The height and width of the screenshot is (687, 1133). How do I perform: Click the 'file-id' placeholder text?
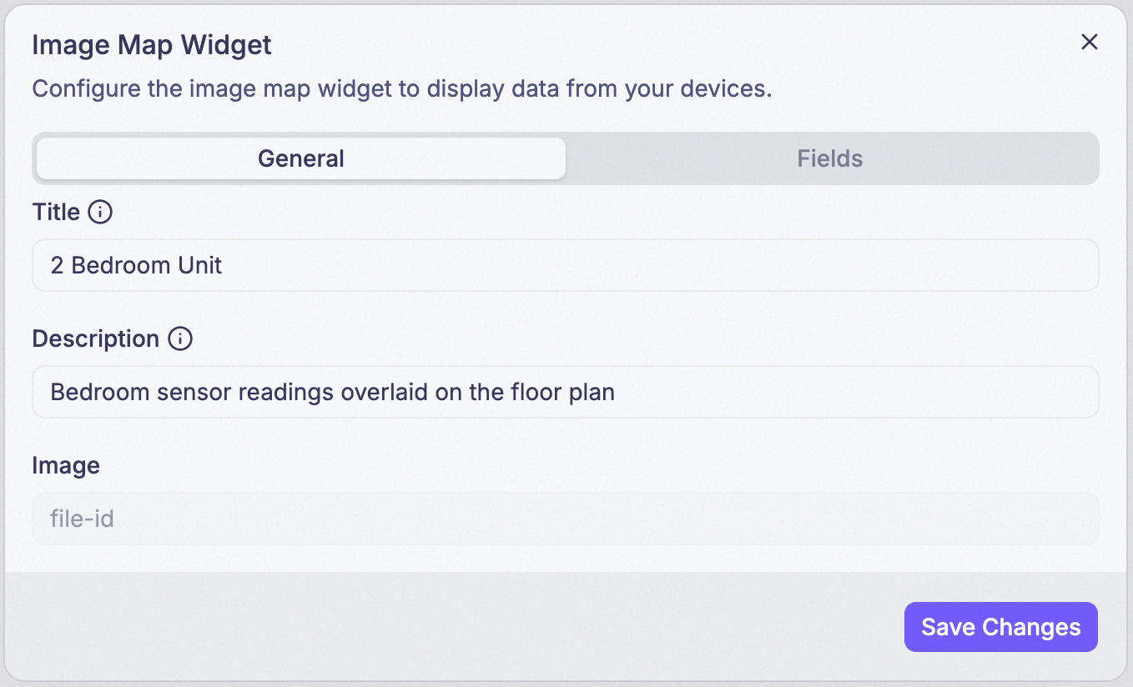coord(82,519)
